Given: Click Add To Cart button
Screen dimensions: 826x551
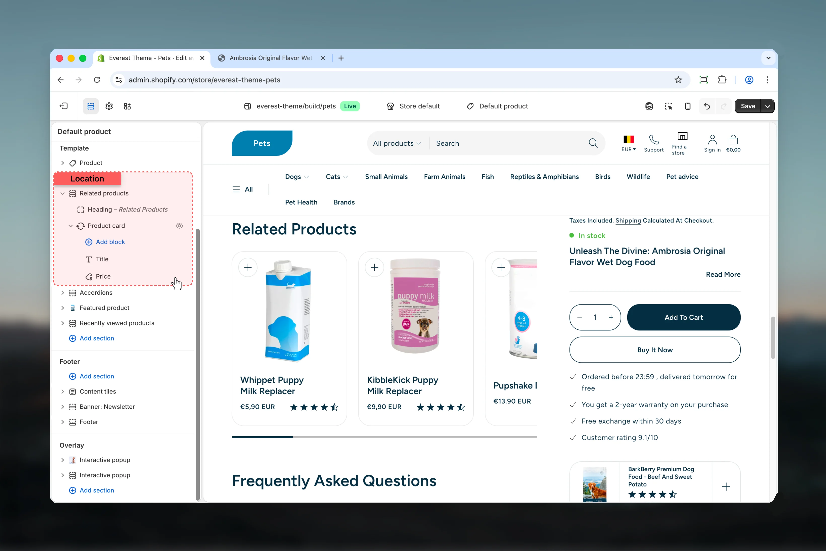Looking at the screenshot, I should click(683, 317).
